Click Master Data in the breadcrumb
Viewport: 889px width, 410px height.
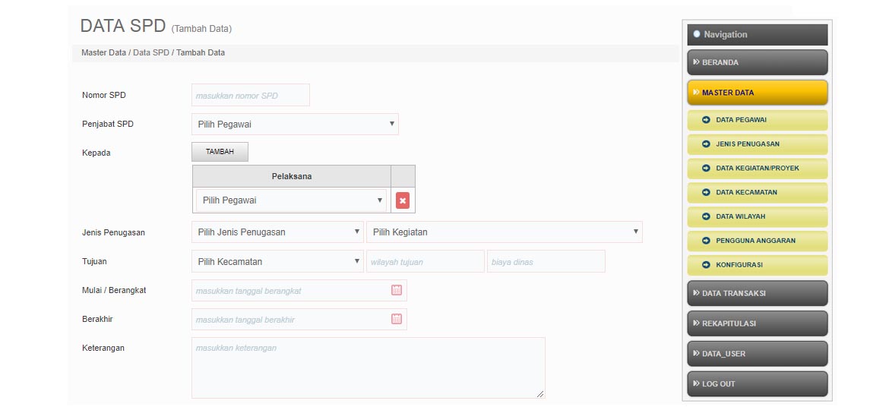pyautogui.click(x=104, y=52)
